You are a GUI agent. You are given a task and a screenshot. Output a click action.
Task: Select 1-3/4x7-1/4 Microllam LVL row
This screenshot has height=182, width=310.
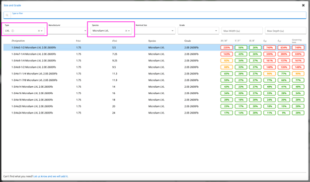pyautogui.click(x=155, y=54)
